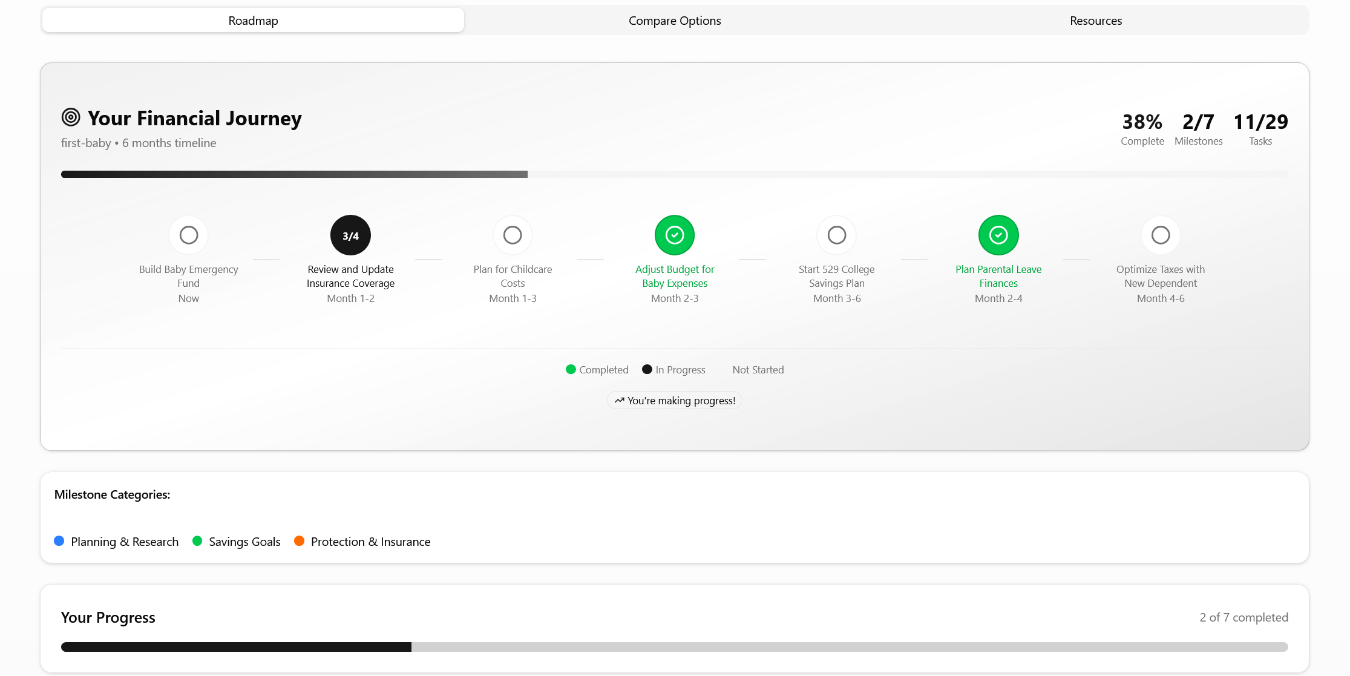Image resolution: width=1350 pixels, height=676 pixels.
Task: Click the Build Baby Emergency Fund milestone circle
Action: (x=188, y=235)
